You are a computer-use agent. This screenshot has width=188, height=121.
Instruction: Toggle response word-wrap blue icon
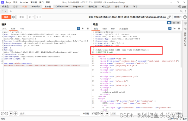(170, 29)
